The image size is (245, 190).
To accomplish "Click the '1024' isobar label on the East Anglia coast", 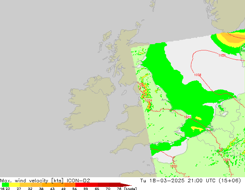I will tap(187, 117).
